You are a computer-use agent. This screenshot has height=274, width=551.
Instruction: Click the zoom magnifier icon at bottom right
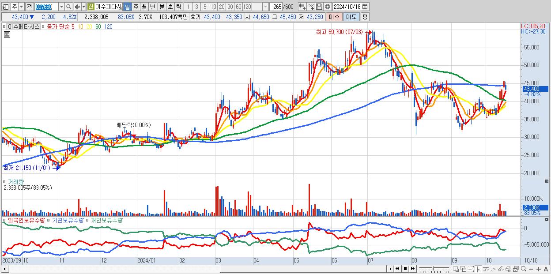coord(524,269)
